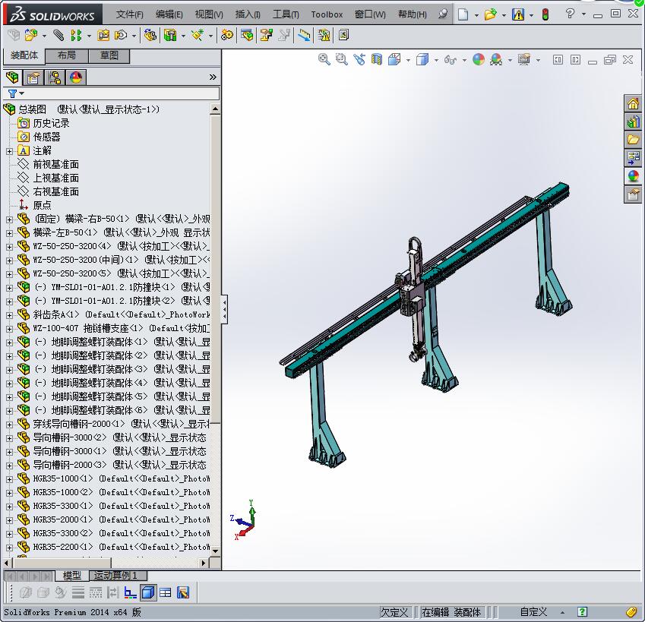This screenshot has height=622, width=645.
Task: Click the Previous View icon
Action: 359,59
